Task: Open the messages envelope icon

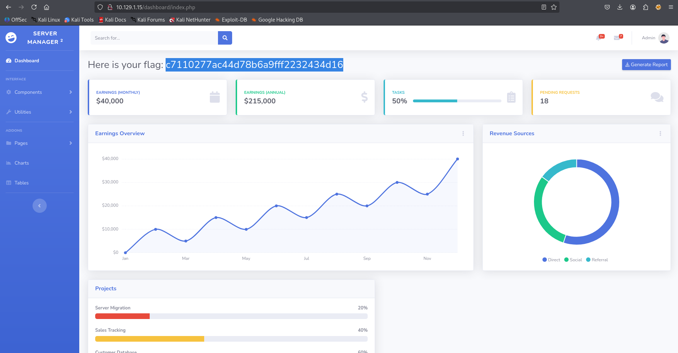Action: pyautogui.click(x=617, y=38)
